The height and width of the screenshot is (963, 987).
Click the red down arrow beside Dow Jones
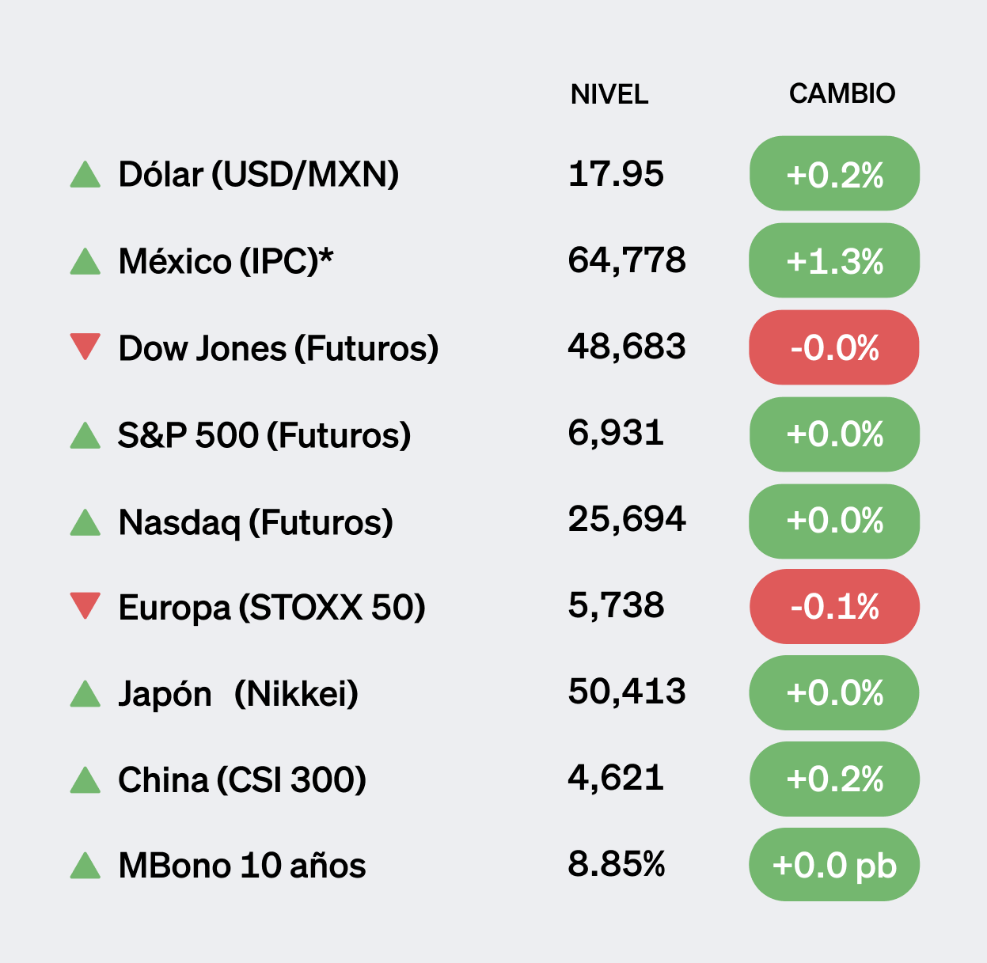point(85,346)
